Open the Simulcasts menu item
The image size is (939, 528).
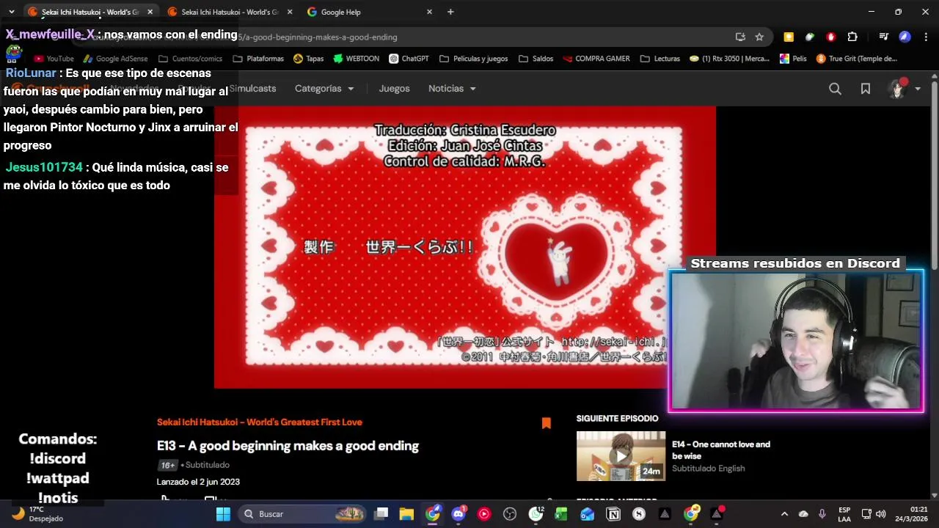tap(252, 89)
